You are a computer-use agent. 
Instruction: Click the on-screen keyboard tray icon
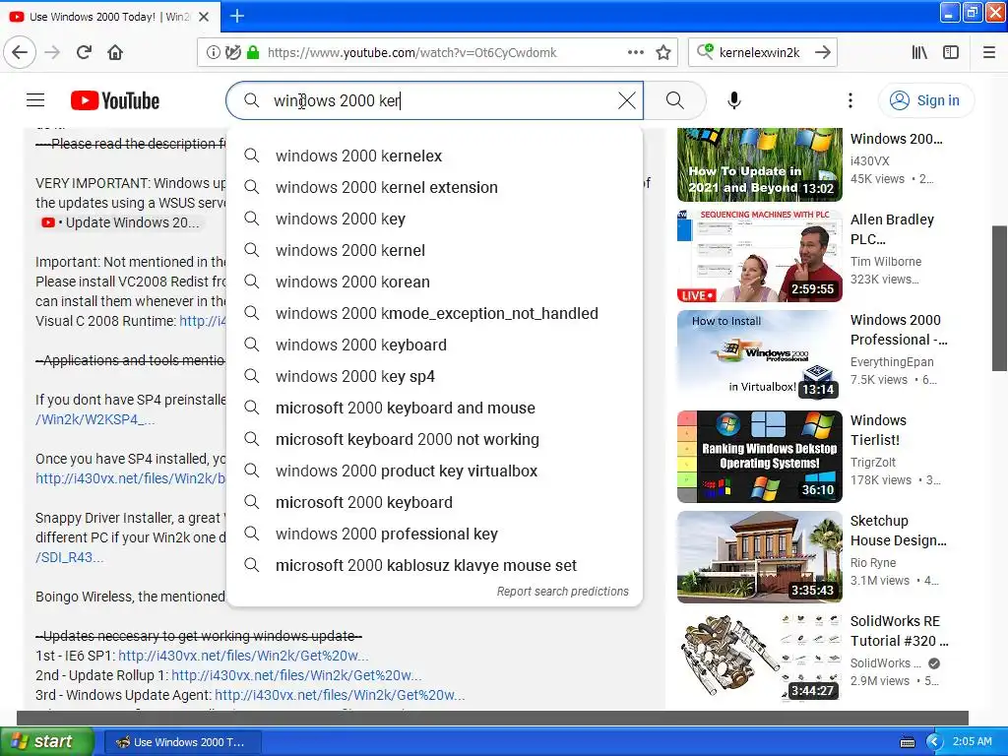[907, 742]
